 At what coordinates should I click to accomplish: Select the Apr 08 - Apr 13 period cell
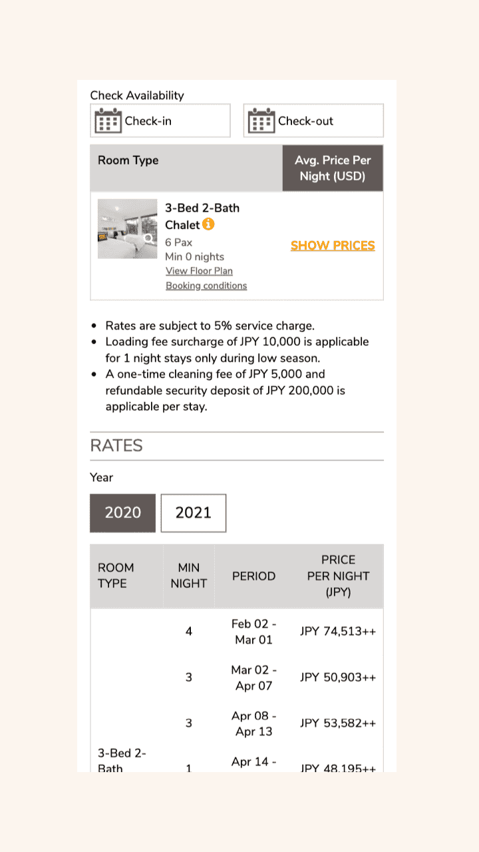[x=254, y=724]
